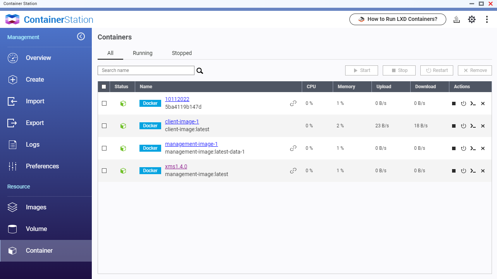
Task: Open the background tasks icon near the gear
Action: pos(456,19)
